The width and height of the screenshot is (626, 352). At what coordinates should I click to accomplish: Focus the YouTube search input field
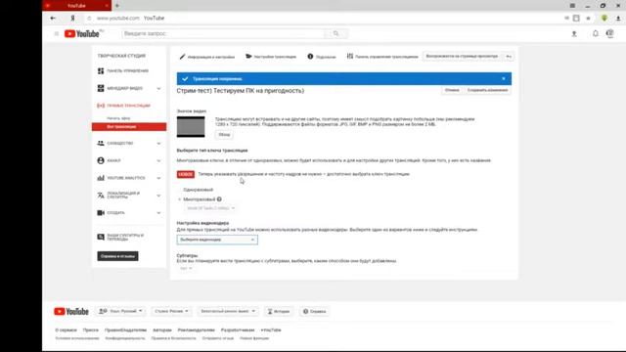point(224,34)
